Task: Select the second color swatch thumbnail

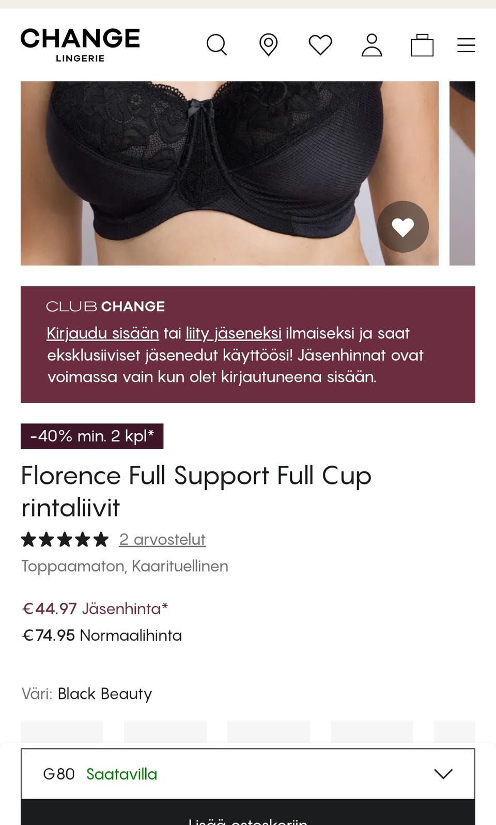Action: click(x=165, y=732)
